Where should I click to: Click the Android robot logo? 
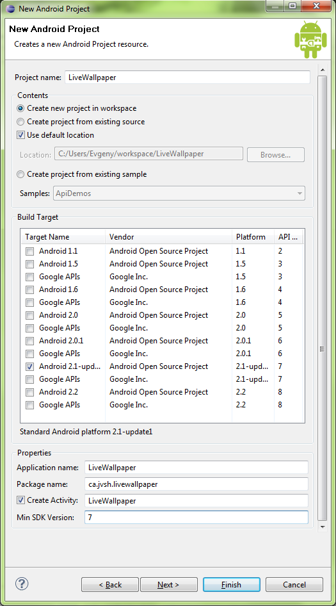coord(310,40)
